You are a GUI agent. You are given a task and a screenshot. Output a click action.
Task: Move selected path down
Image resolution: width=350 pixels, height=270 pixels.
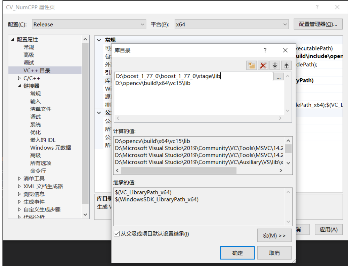coord(275,65)
